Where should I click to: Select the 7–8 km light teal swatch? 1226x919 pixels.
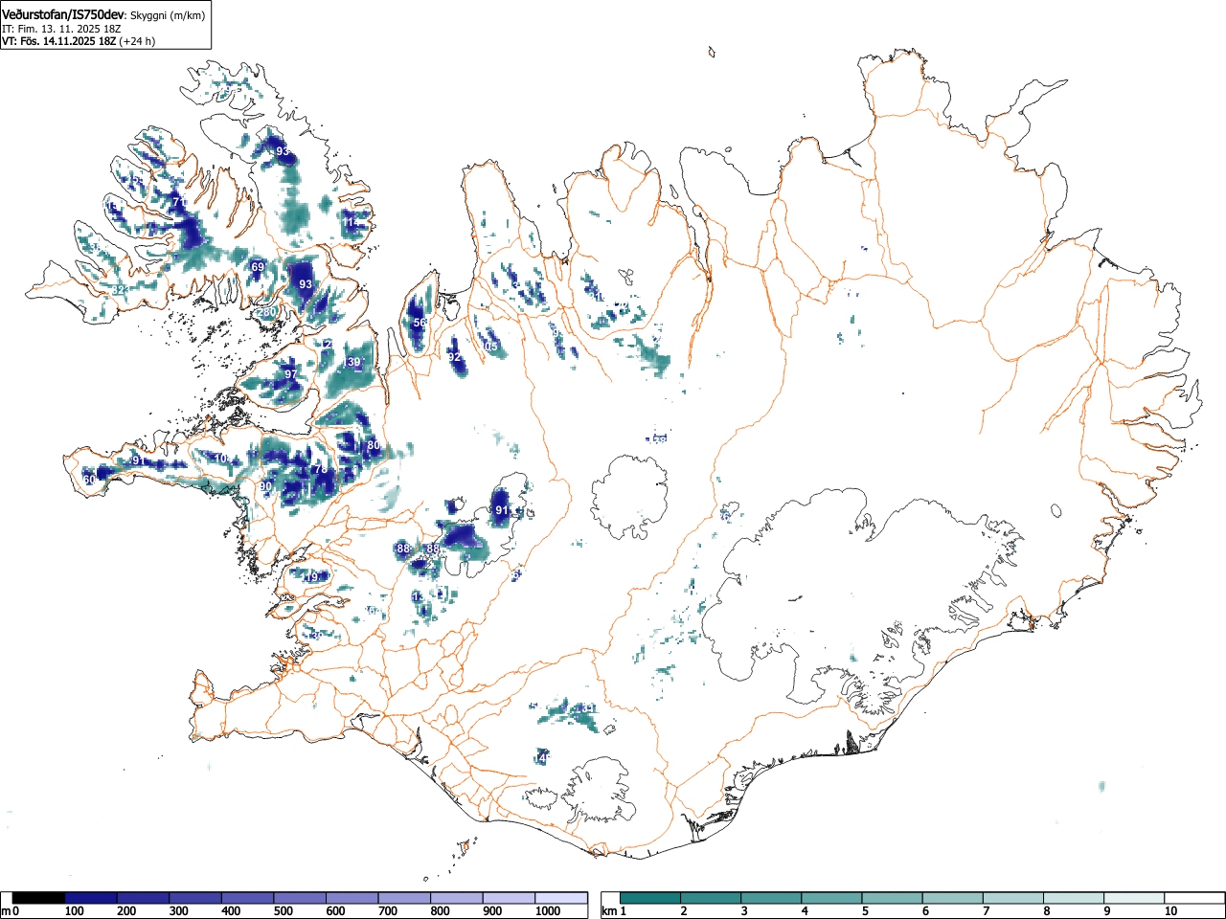1012,898
